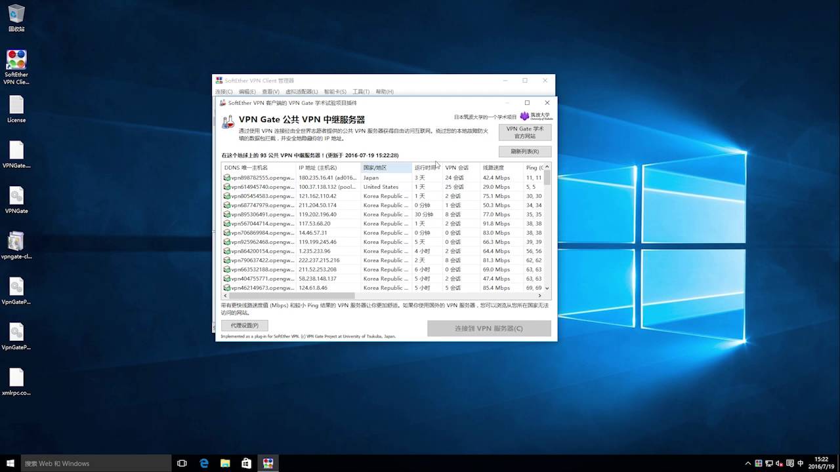Sort by Ping column header
Viewport: 840px width, 472px height.
pos(533,168)
